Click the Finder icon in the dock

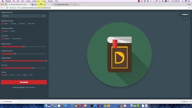point(46,106)
